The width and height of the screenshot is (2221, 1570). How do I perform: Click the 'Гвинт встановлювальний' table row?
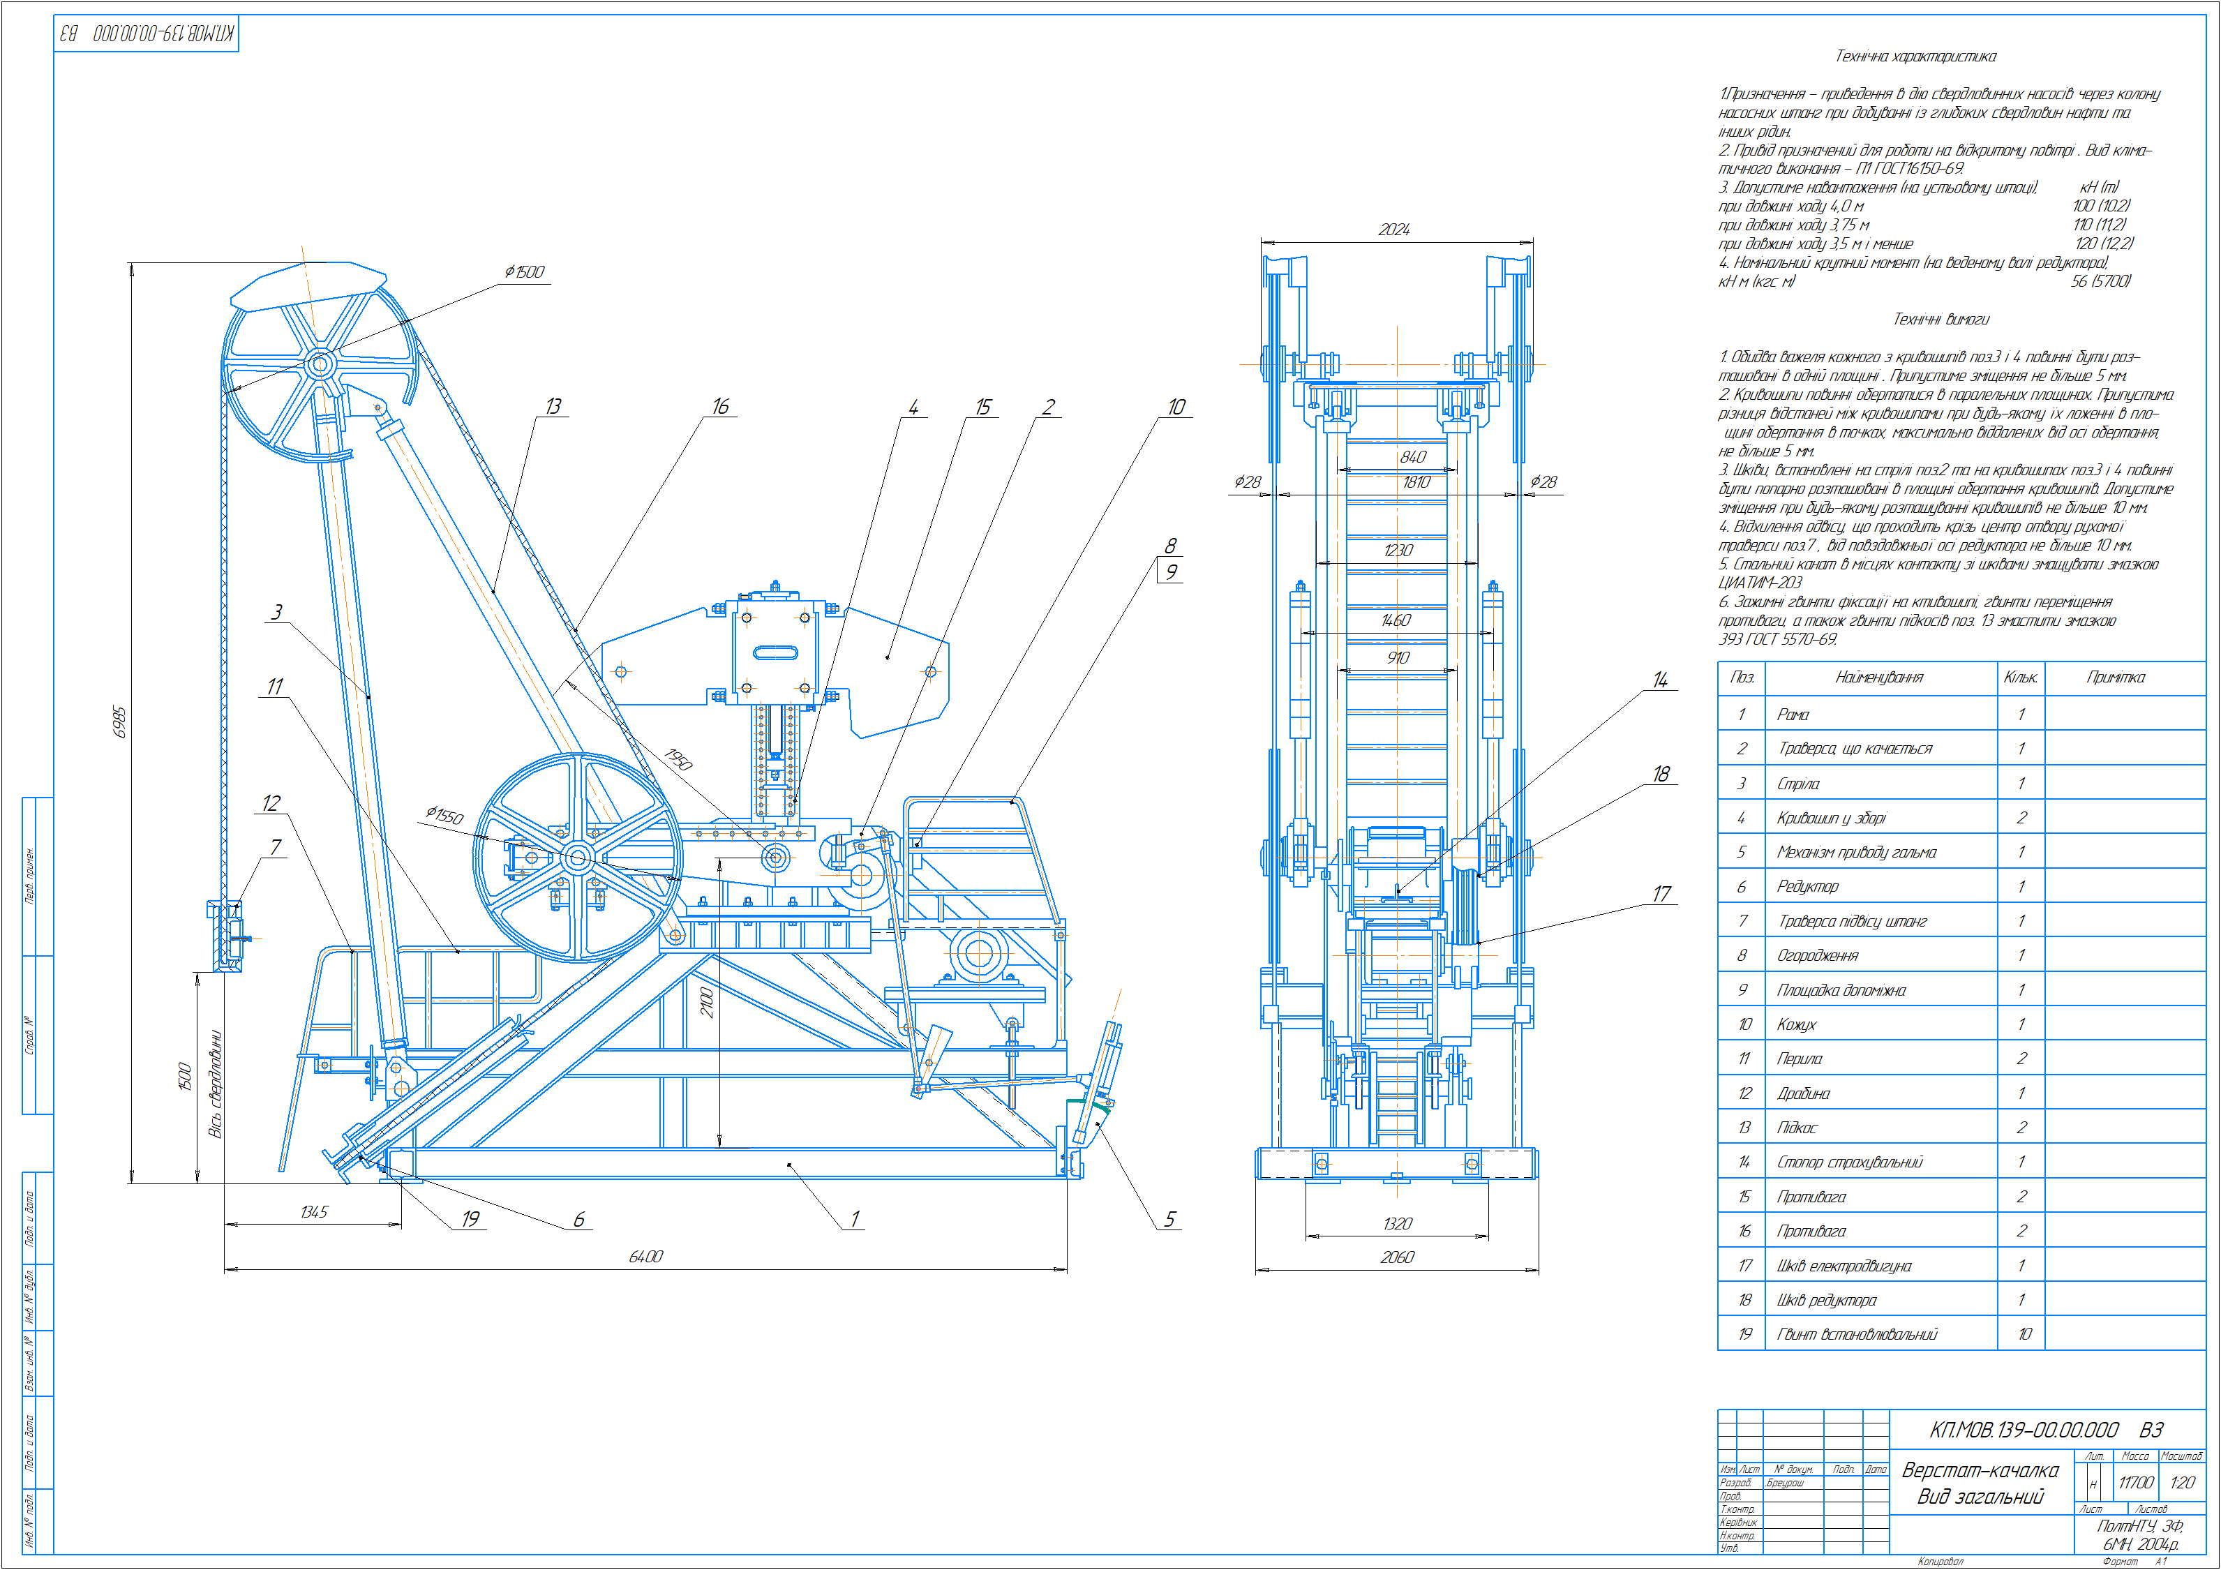click(1856, 1335)
